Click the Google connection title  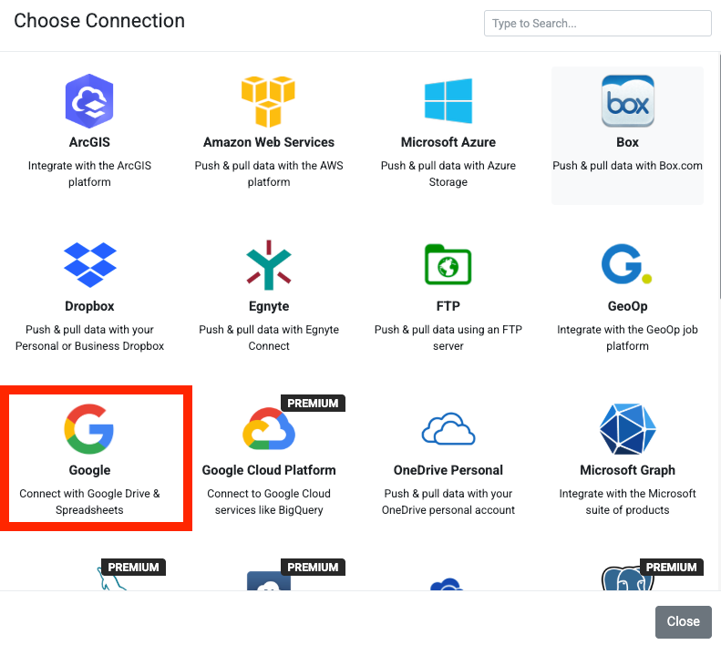[x=89, y=470]
